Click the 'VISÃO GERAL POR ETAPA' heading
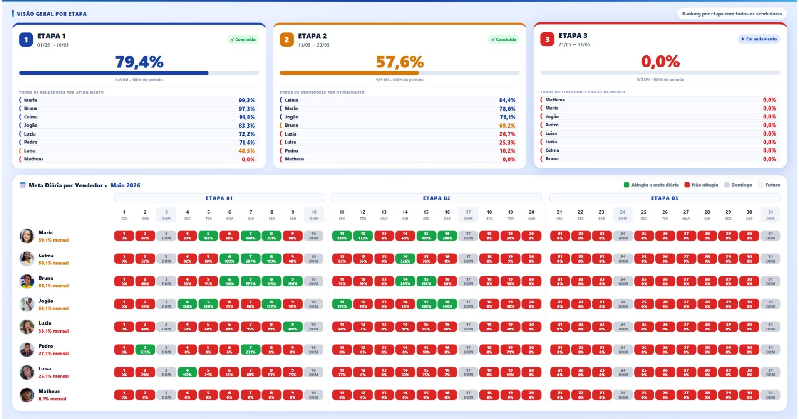 click(x=52, y=14)
